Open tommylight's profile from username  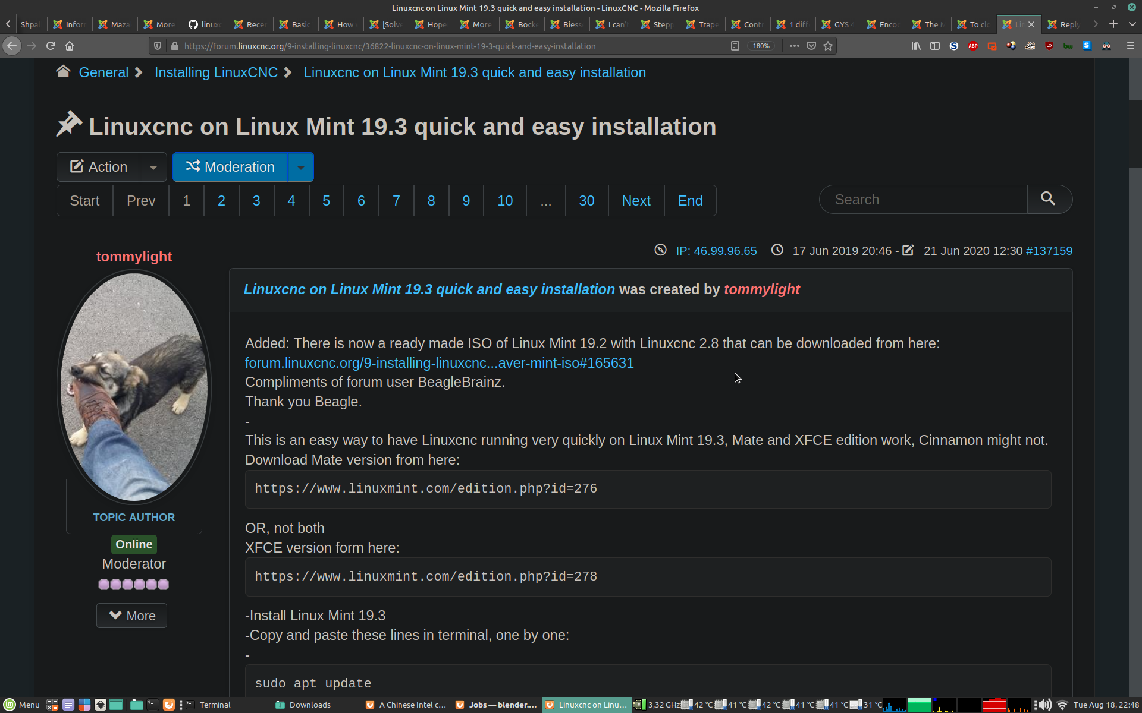pos(134,257)
